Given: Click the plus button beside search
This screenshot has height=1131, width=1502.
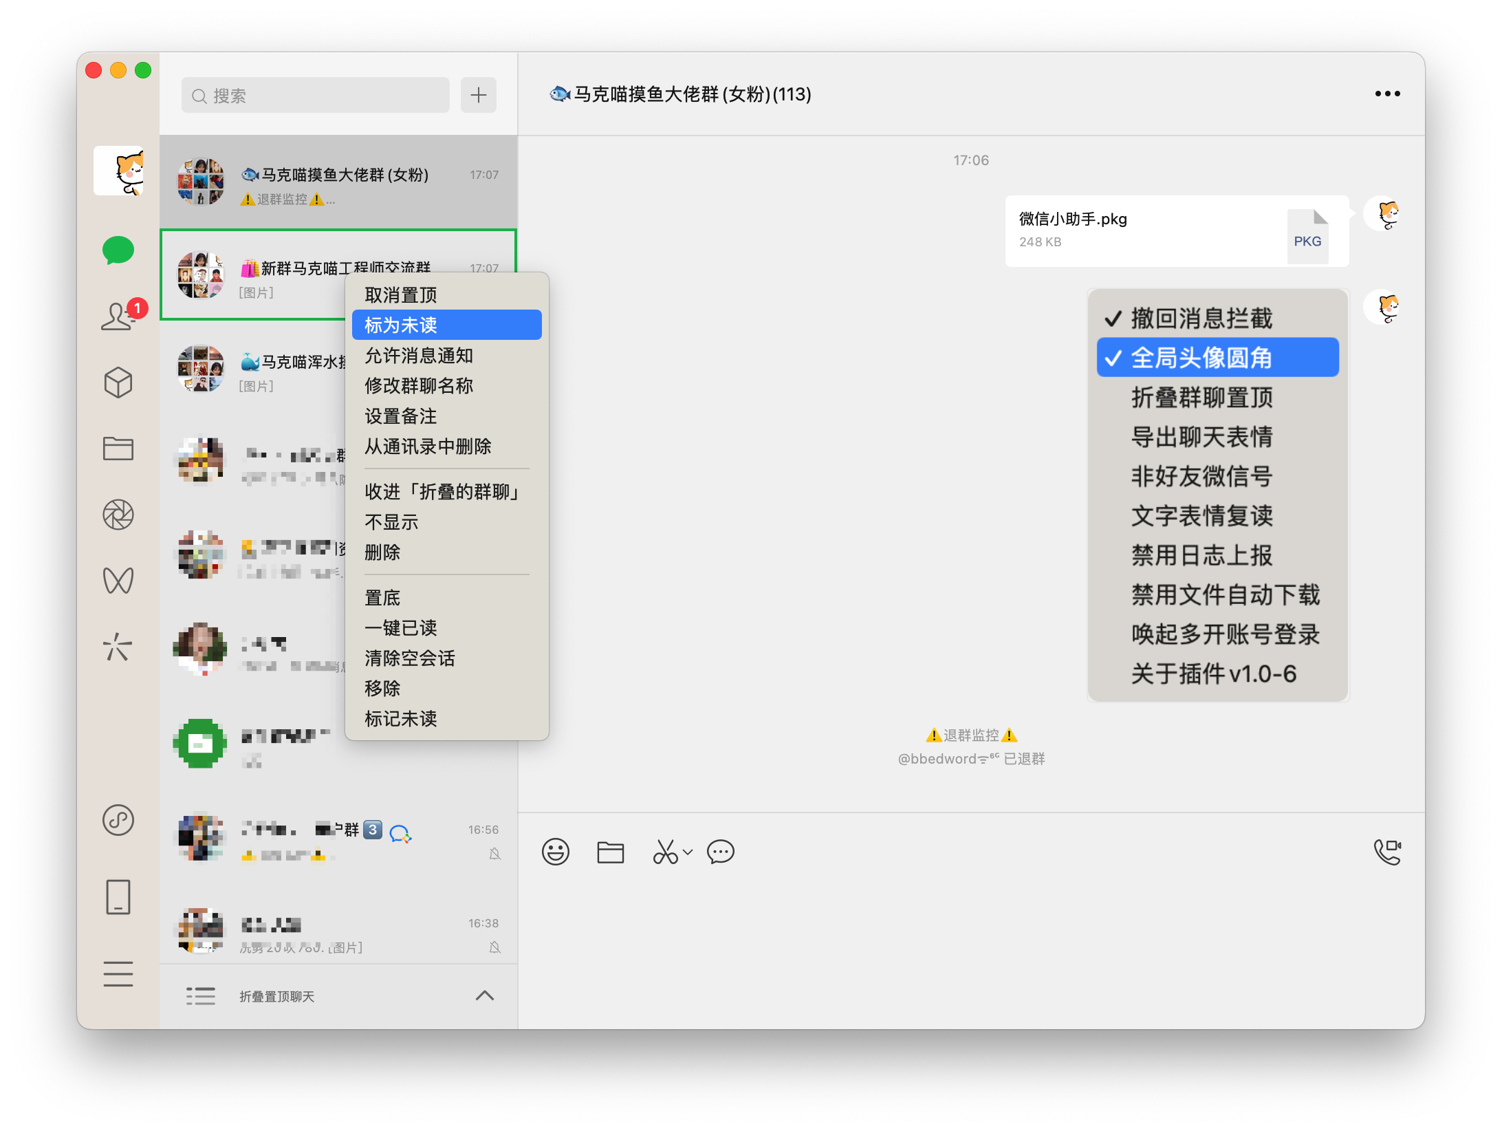Looking at the screenshot, I should tap(479, 95).
